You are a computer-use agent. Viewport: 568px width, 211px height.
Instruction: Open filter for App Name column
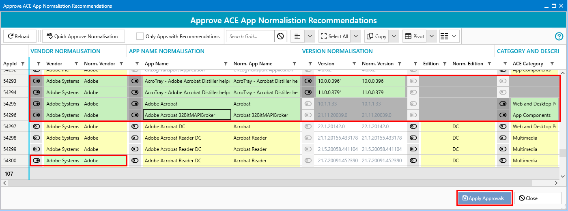tap(226, 64)
